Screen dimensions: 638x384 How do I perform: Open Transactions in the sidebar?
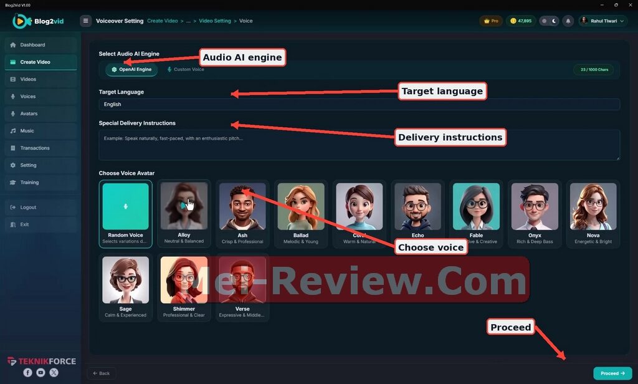point(40,148)
